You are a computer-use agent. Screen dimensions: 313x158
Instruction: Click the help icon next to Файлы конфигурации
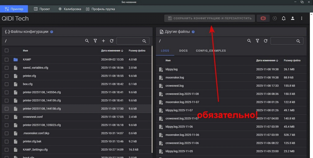(x=52, y=32)
